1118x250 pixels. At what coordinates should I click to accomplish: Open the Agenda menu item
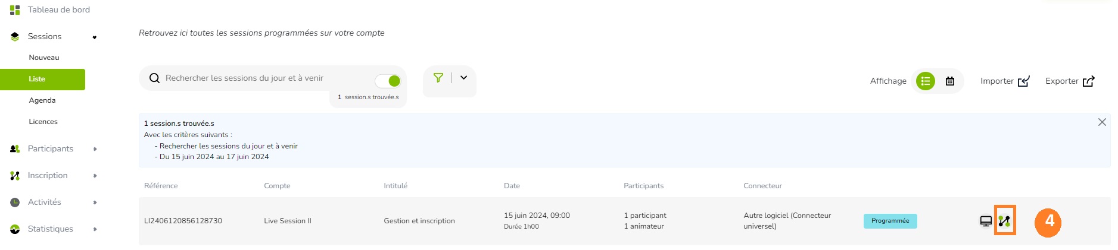pos(42,100)
